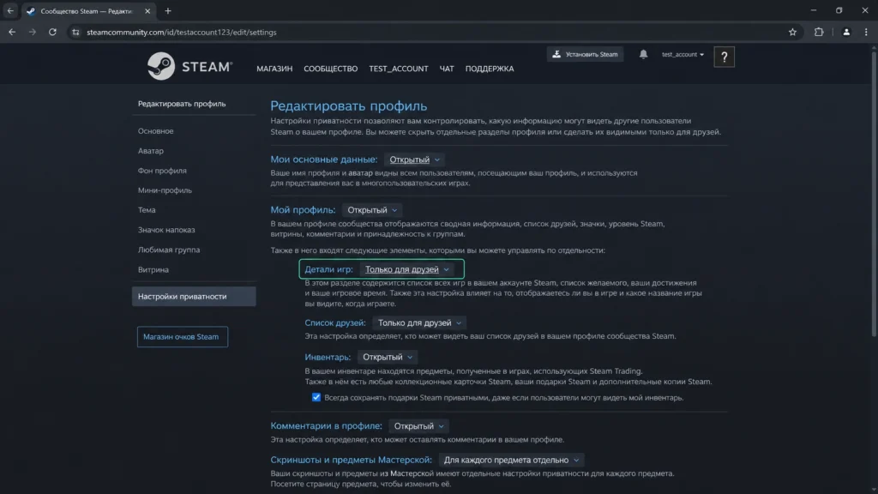
Task: Click Магазин очков Steam button
Action: 183,336
